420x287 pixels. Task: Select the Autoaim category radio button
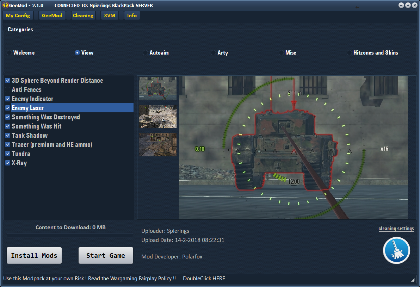(145, 53)
